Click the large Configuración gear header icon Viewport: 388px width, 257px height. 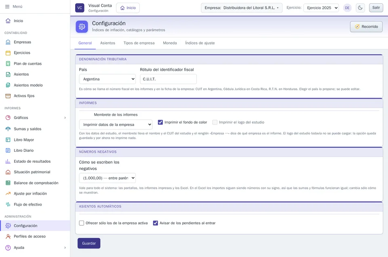(82, 27)
